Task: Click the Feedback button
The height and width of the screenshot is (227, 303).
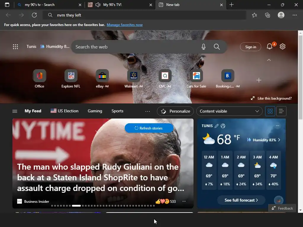Action: 282,208
